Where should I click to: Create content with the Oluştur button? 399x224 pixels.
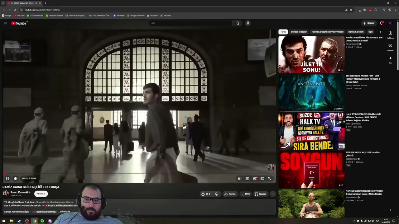(368, 23)
